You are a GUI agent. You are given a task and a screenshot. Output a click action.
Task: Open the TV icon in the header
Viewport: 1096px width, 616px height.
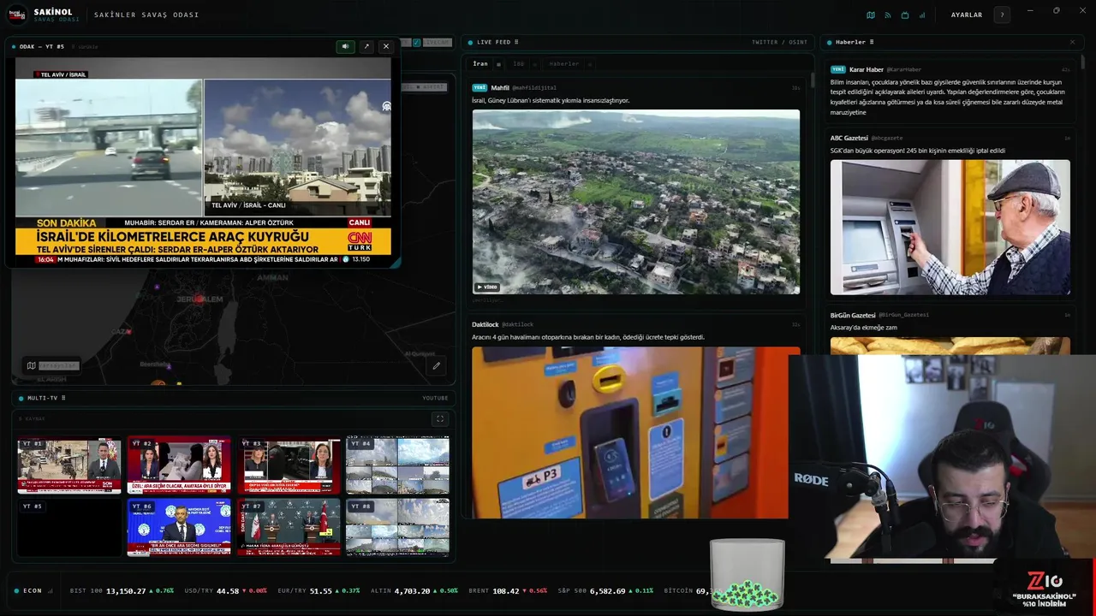pyautogui.click(x=905, y=15)
